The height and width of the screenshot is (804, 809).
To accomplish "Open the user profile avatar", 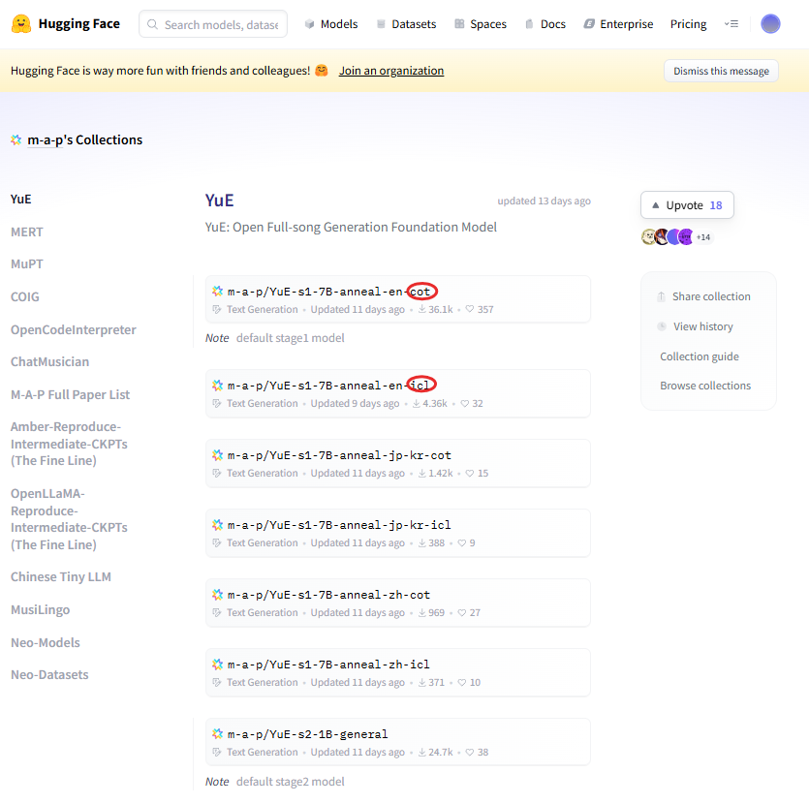I will (770, 23).
